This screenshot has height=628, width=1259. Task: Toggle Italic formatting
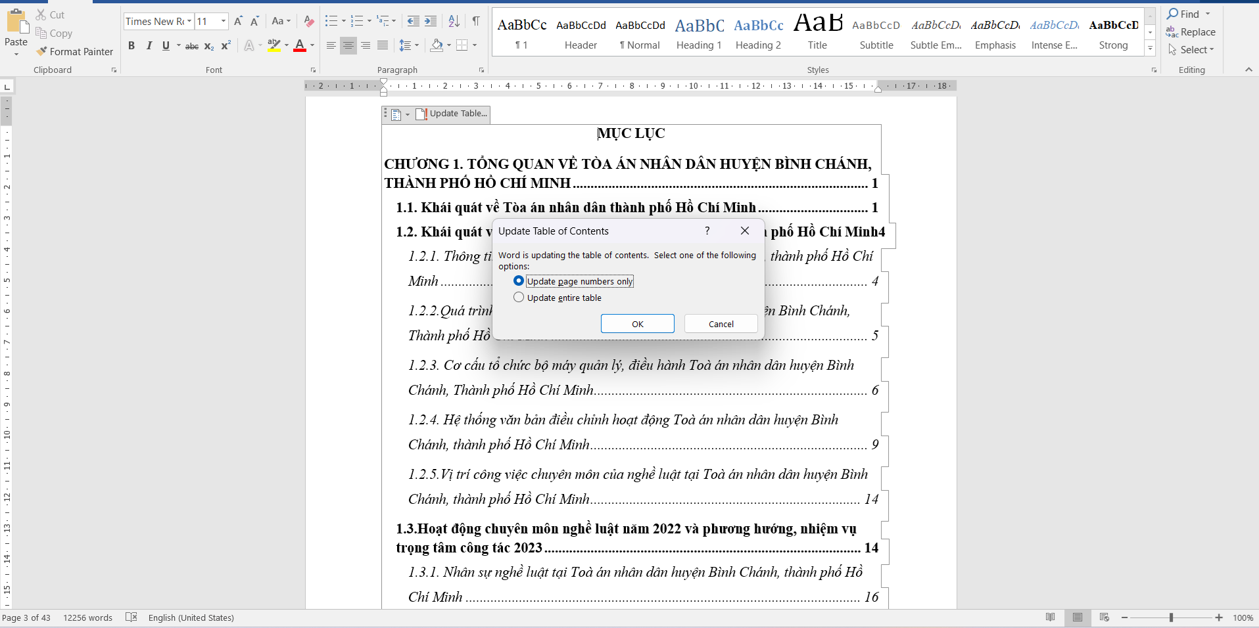coord(149,45)
